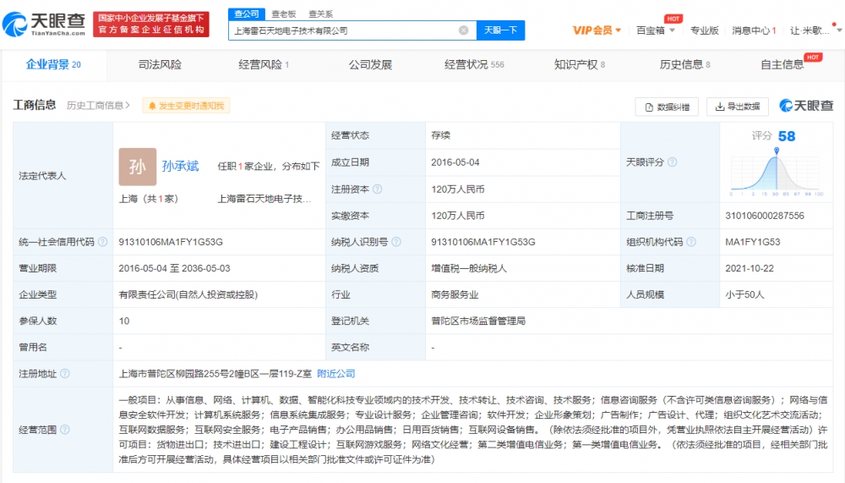845x483 pixels.
Task: Open the VIP会员 dropdown
Action: (x=597, y=30)
